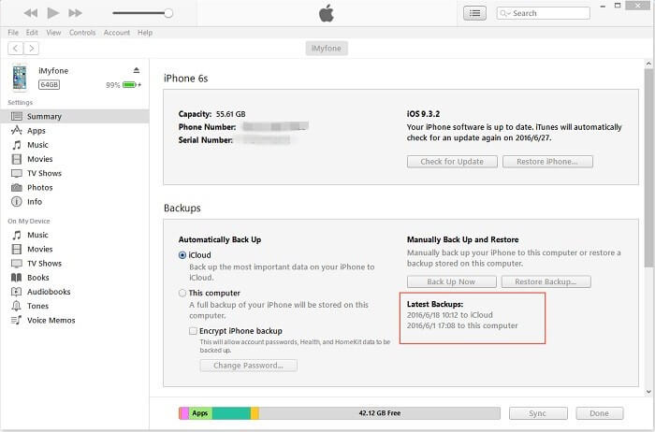Select the iCloud backup radio button

[x=182, y=255]
